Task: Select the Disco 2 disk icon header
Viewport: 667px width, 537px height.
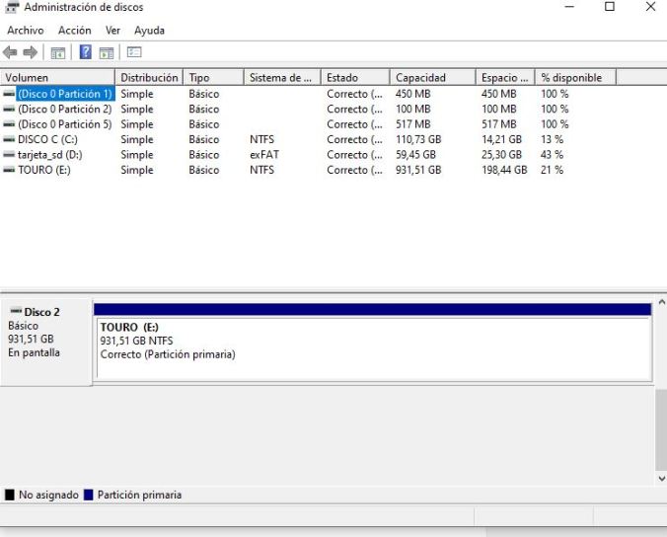Action: [x=40, y=312]
